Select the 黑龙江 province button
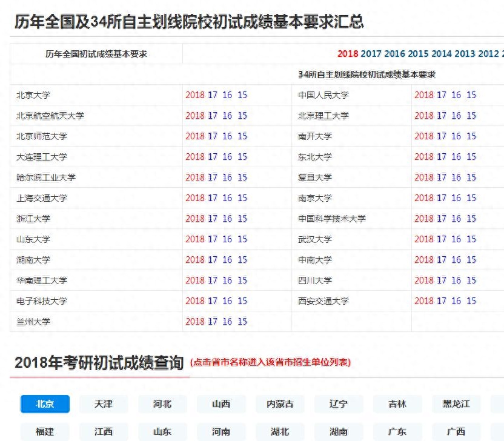Screen dimensions: 504x441 tap(456, 403)
